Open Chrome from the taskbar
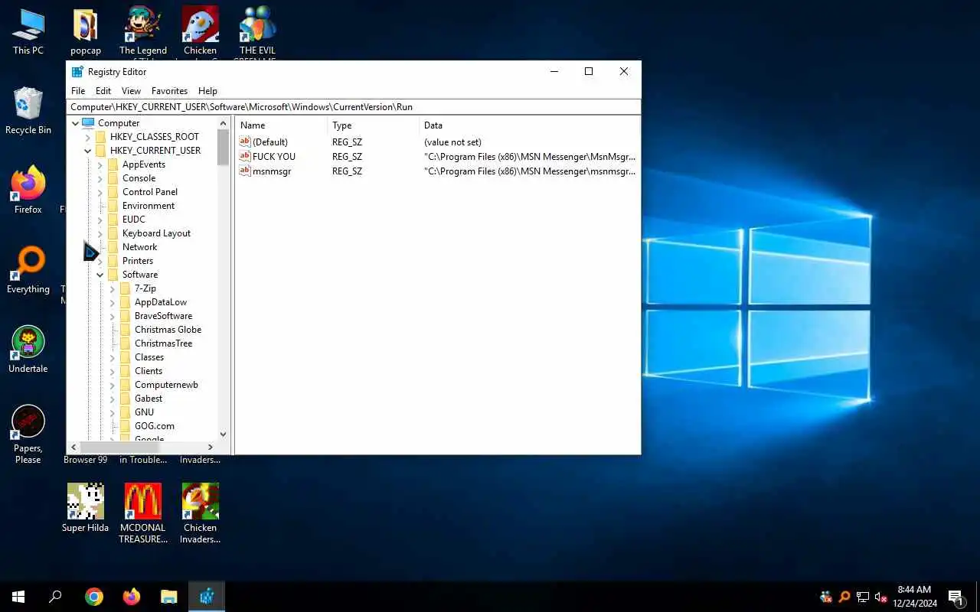Screen dimensions: 980x612 click(94, 597)
